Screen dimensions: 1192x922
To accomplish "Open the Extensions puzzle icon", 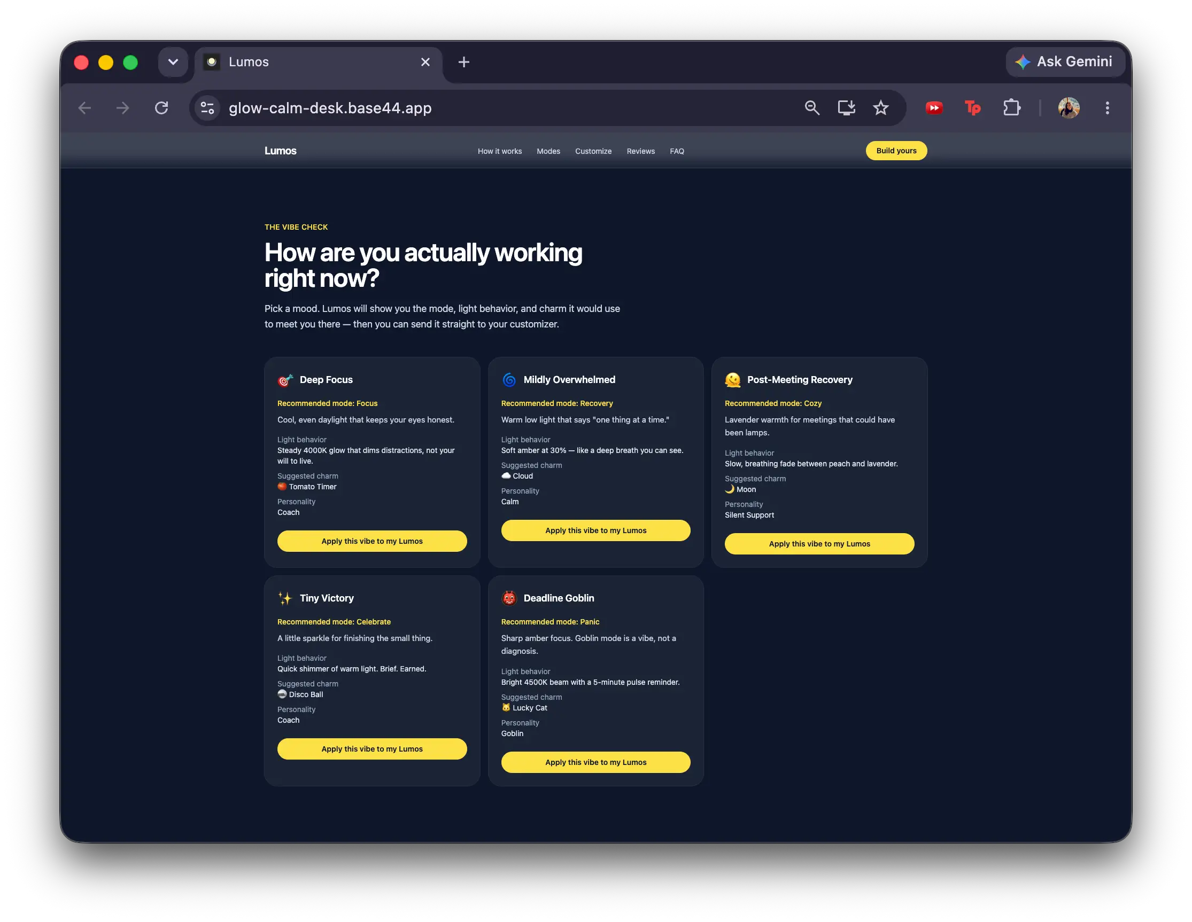I will [1011, 108].
